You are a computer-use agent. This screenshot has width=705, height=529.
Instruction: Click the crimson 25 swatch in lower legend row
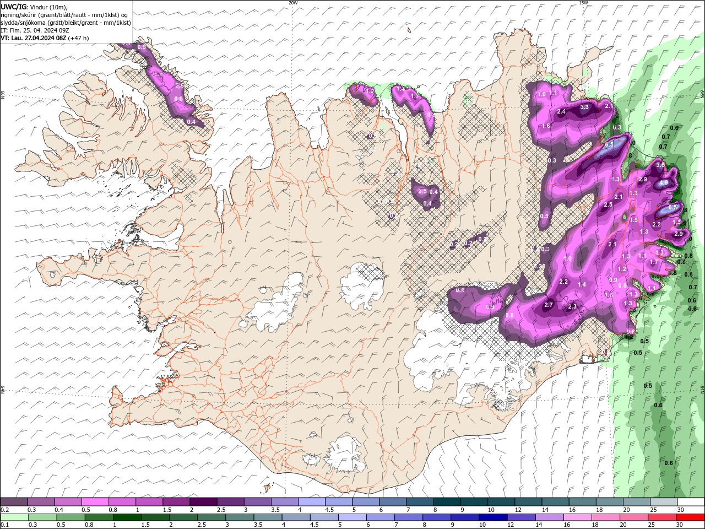click(x=661, y=517)
